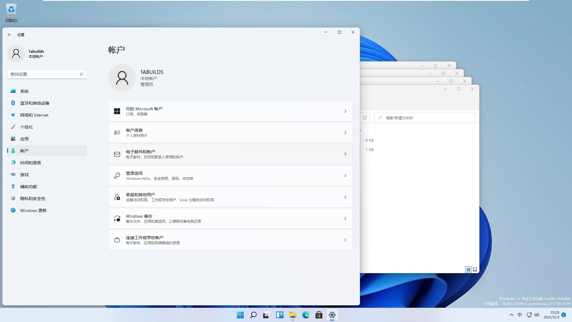The height and width of the screenshot is (322, 572).
Task: Focus the 搜索"新建文件夹" search field
Action: 425,118
